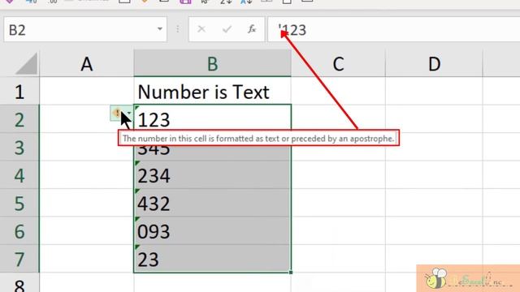Select empty cell C1
The height and width of the screenshot is (292, 520).
338,91
